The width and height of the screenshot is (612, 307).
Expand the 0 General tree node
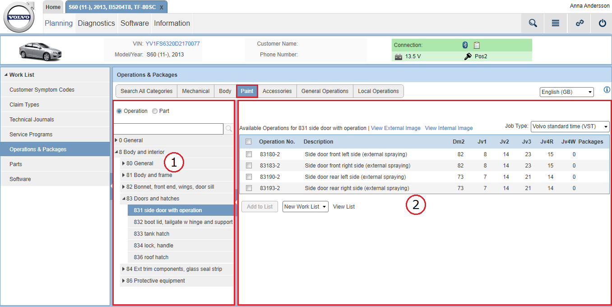[x=116, y=140]
